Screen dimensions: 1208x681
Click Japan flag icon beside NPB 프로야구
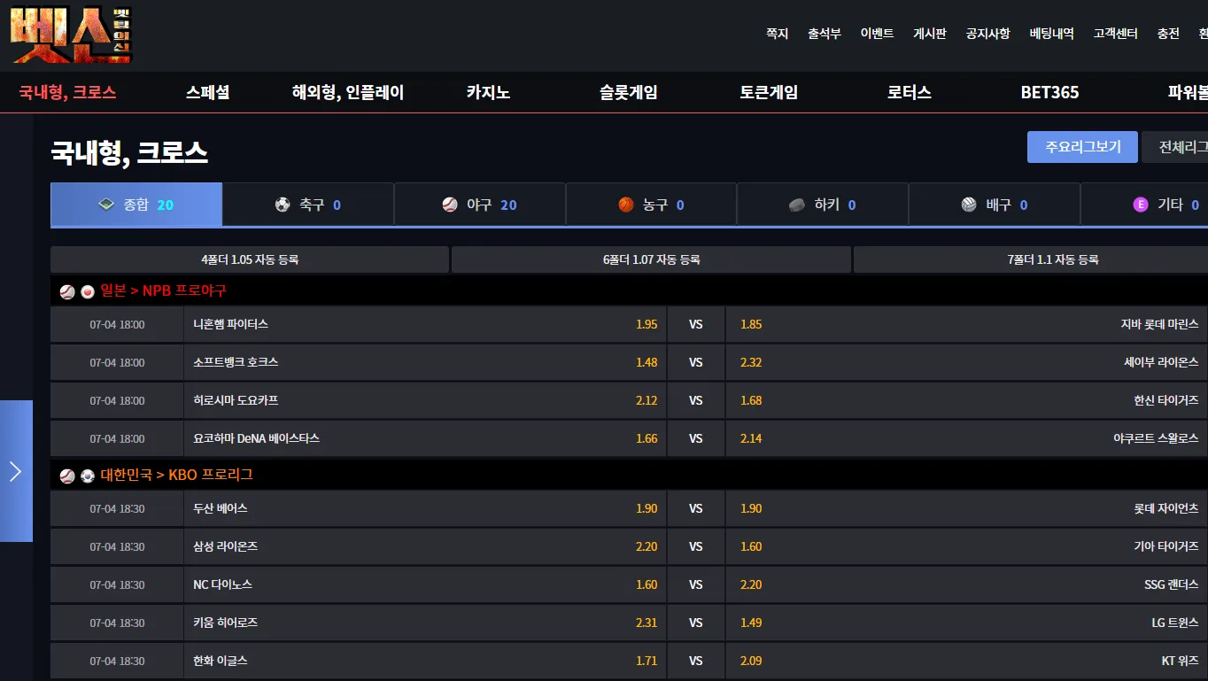(87, 291)
